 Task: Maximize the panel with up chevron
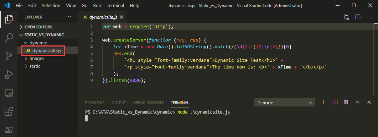[358, 102]
